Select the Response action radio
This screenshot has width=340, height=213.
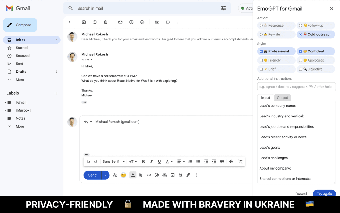tap(261, 26)
